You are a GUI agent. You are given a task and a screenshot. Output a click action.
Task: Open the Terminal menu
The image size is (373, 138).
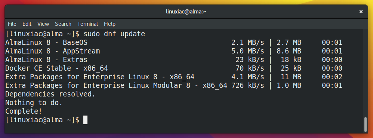click(87, 24)
